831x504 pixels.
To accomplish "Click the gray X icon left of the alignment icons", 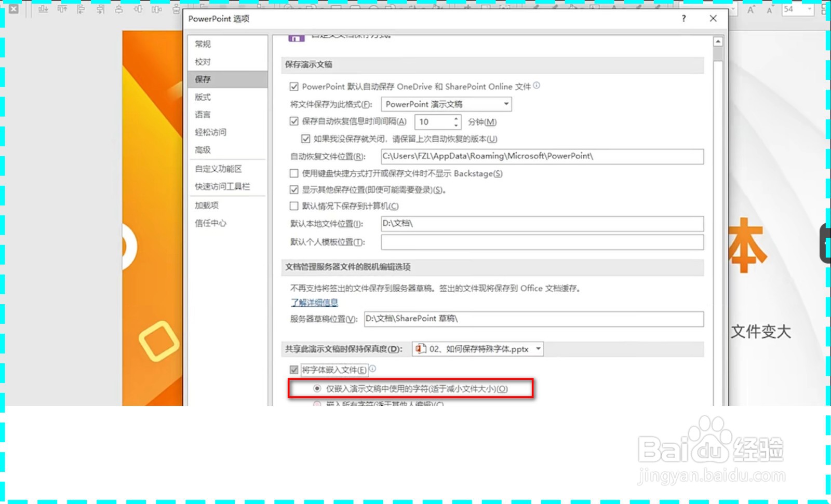I will pos(14,9).
